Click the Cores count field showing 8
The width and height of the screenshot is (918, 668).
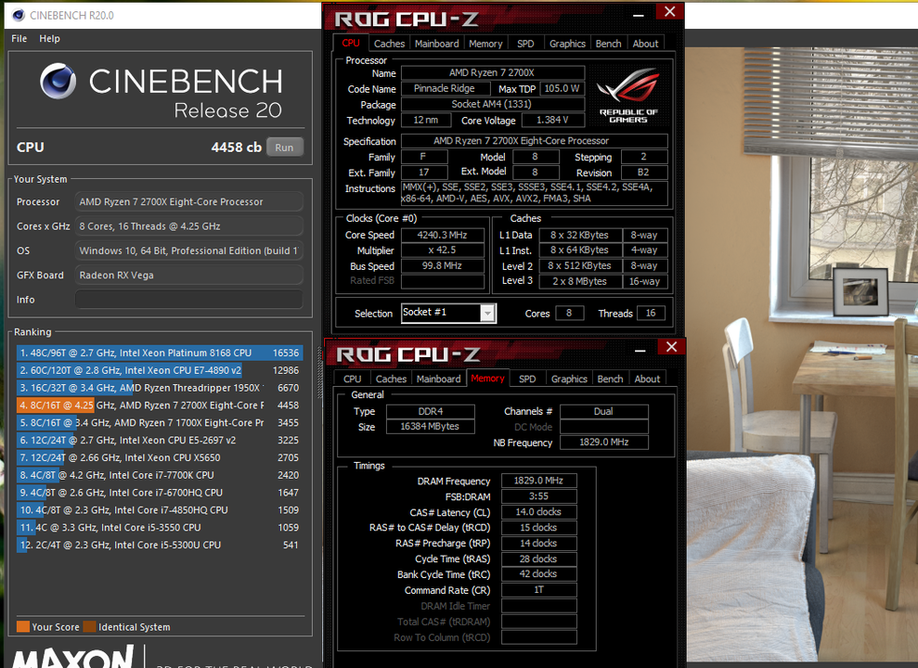[569, 313]
